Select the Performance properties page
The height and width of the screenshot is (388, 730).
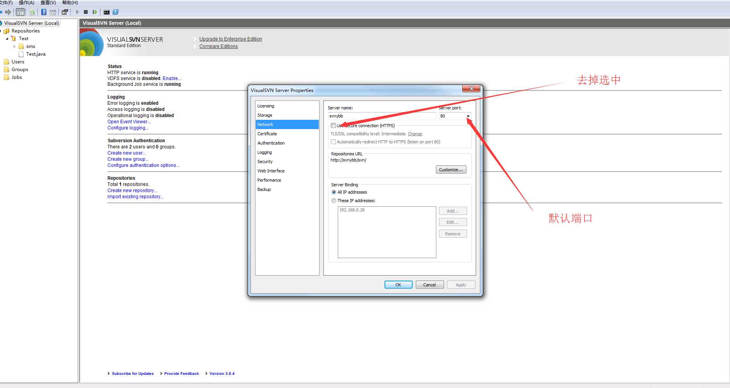[287, 180]
